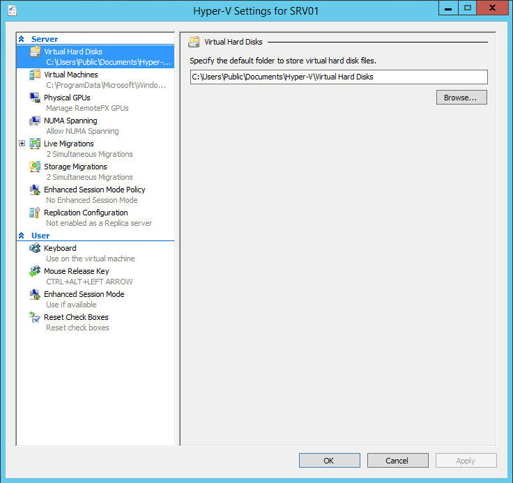This screenshot has height=483, width=513.
Task: Click the default virtual hard disk path field
Action: tap(338, 77)
